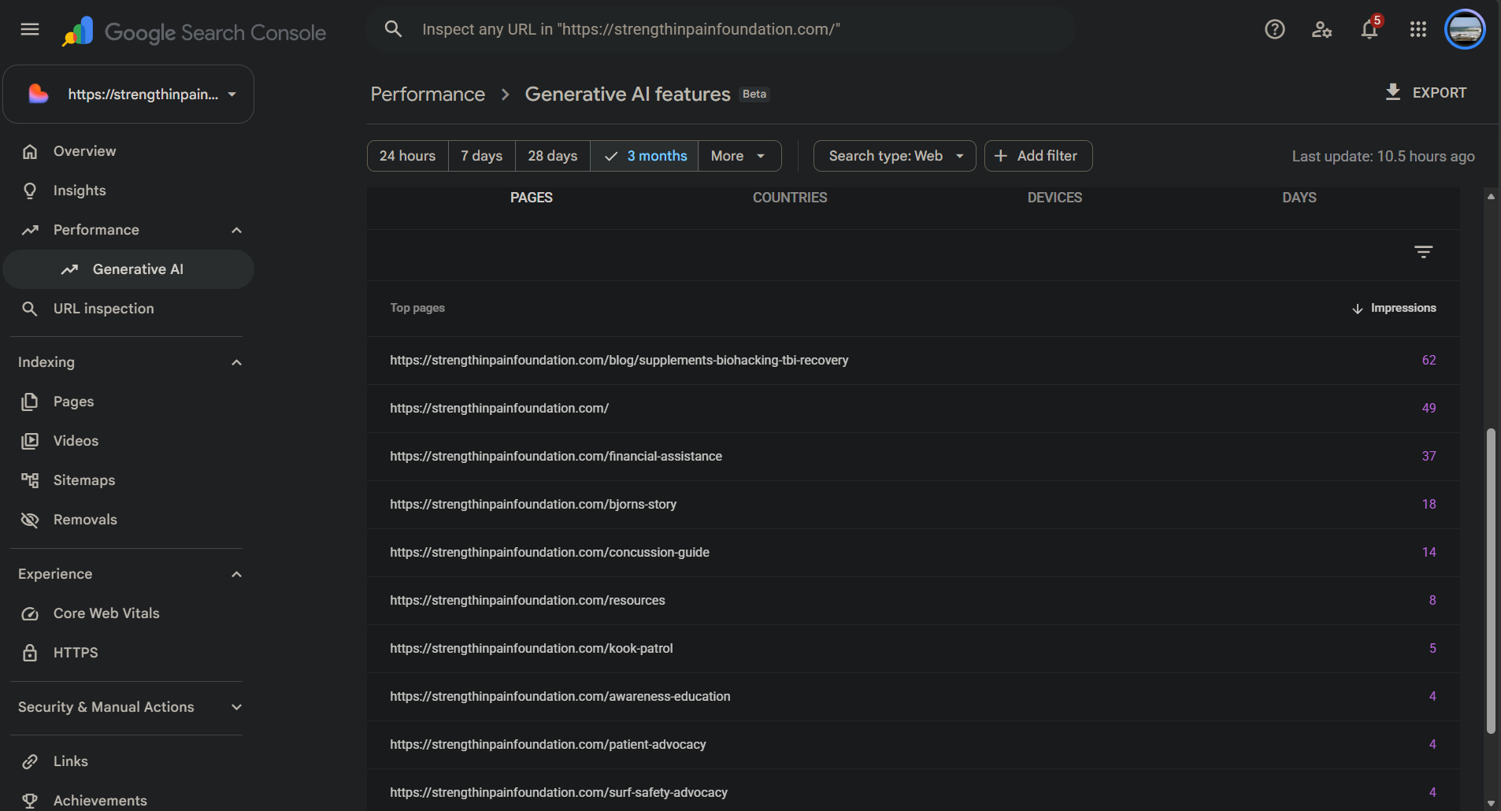The height and width of the screenshot is (811, 1501).
Task: Collapse the Performance sidebar section
Action: [x=236, y=230]
